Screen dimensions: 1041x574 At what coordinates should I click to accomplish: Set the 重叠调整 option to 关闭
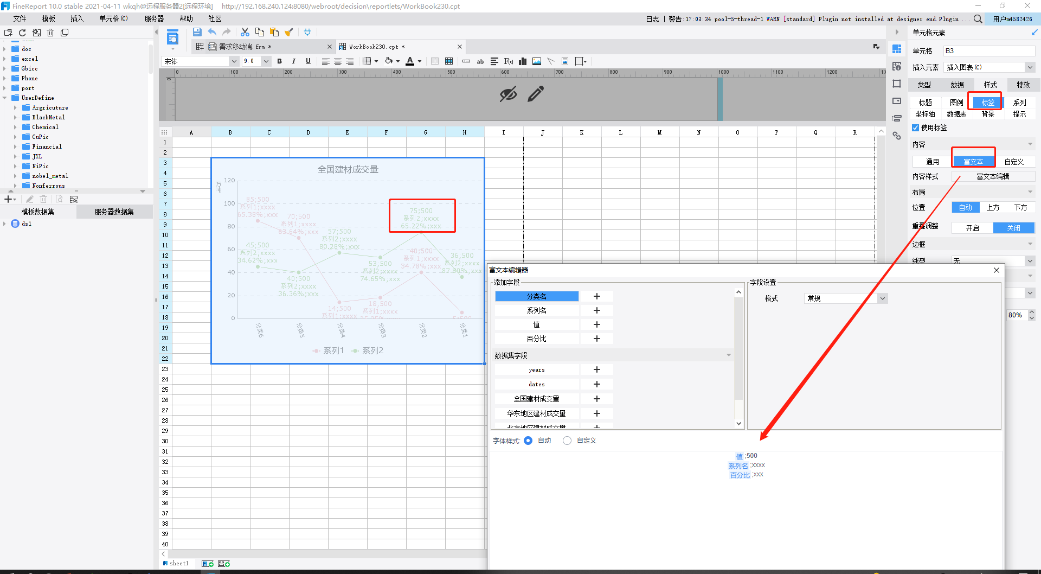coord(1013,228)
